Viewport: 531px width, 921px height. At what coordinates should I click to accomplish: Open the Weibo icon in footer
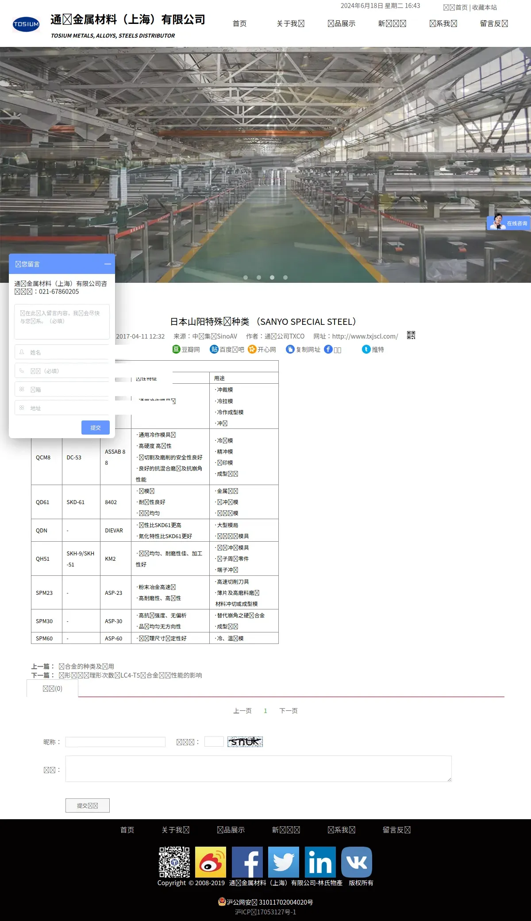tap(211, 862)
